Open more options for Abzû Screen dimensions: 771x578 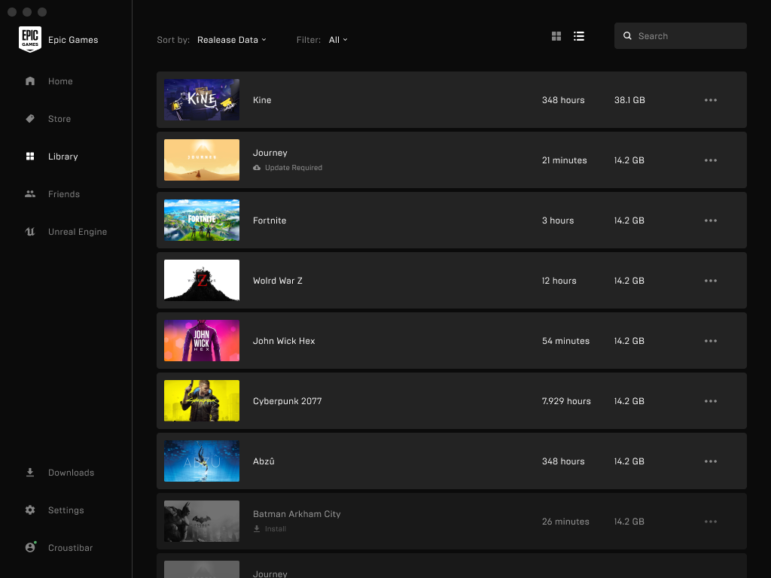click(x=711, y=461)
